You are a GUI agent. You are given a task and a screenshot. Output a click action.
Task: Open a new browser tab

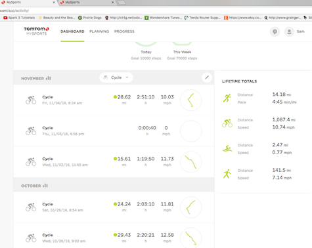[122, 3]
